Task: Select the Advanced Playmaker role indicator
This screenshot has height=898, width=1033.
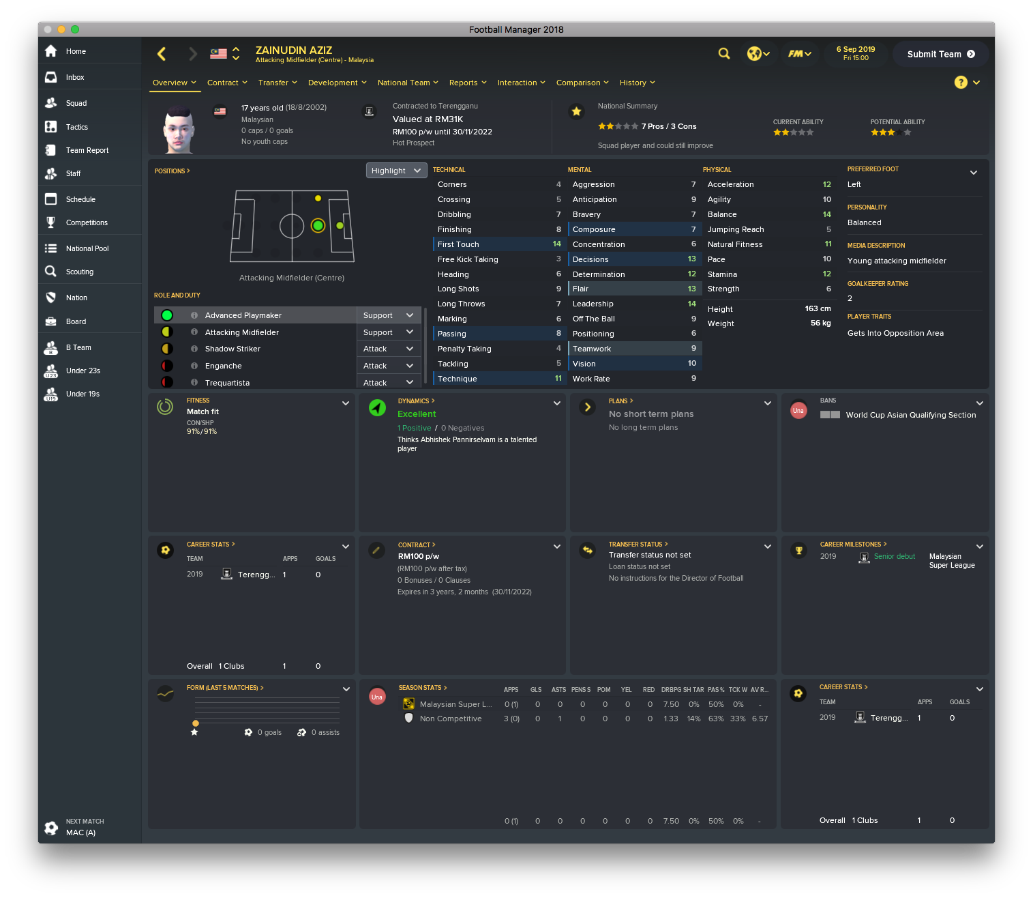Action: tap(167, 315)
